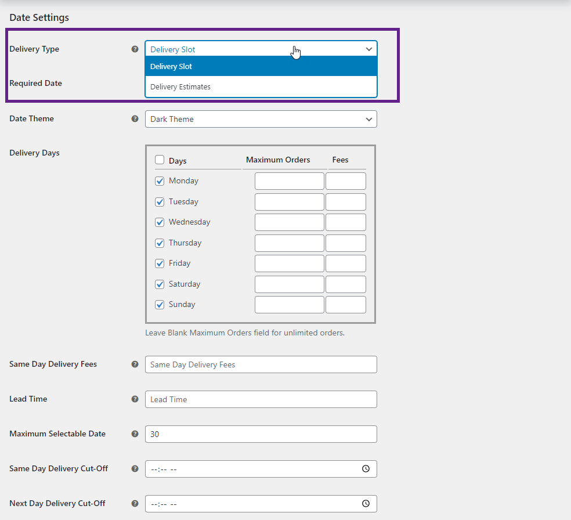Screen dimensions: 571x520
Task: Uncheck the Monday delivery day
Action: click(160, 181)
